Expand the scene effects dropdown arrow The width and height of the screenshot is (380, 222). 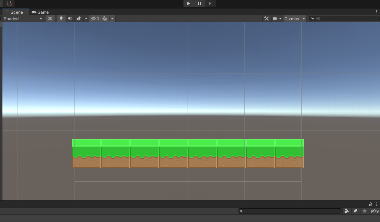[x=86, y=19]
